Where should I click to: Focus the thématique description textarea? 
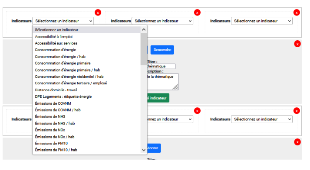163,82
